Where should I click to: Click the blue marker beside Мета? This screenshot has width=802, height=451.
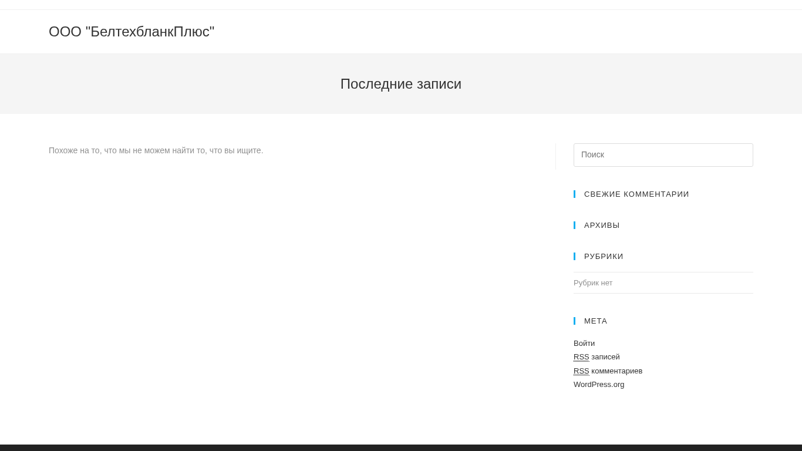575,321
